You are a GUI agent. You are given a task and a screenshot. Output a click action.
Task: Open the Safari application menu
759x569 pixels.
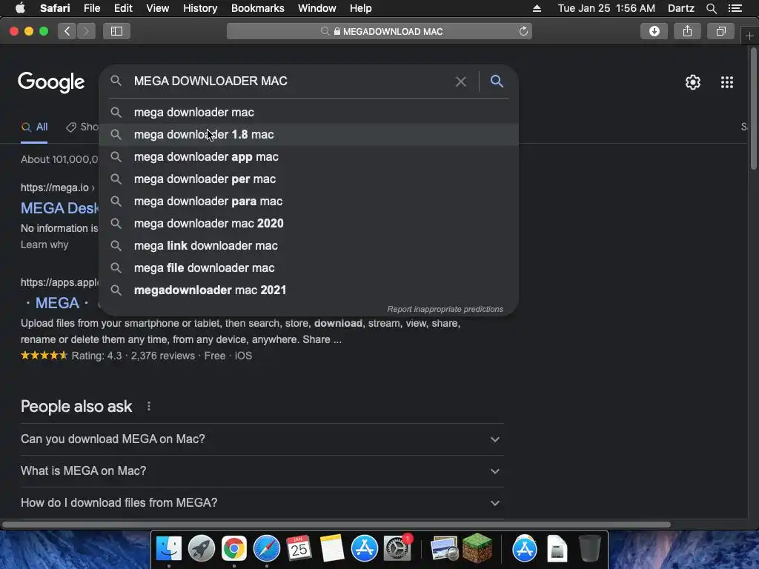(55, 8)
